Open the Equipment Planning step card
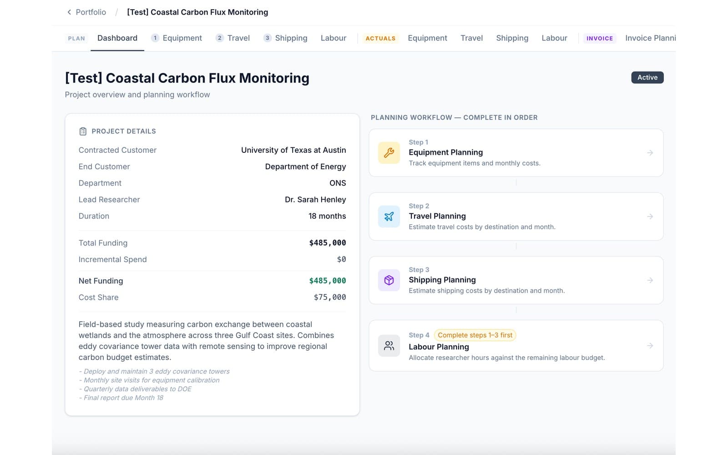Image resolution: width=728 pixels, height=455 pixels. [516, 153]
